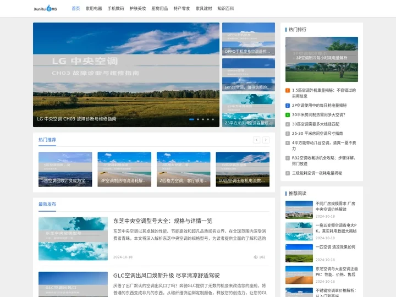
Task: Select the active first carousel dot
Action: pyautogui.click(x=191, y=119)
